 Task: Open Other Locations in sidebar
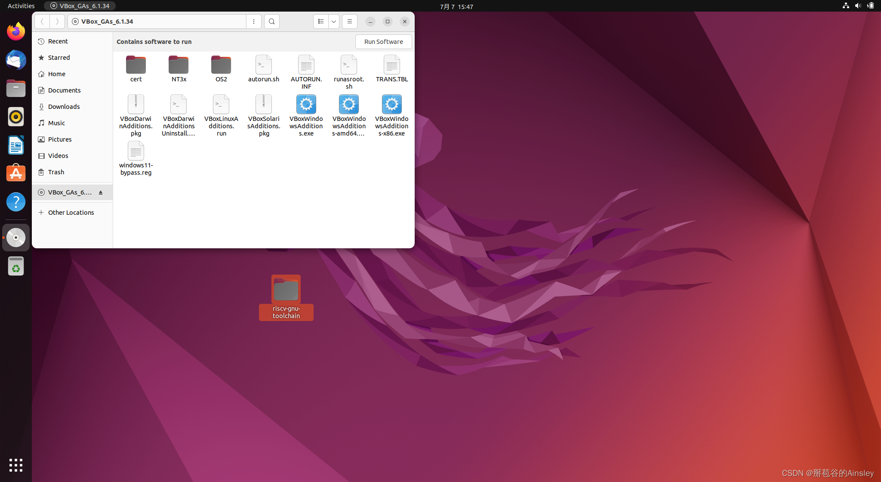click(71, 213)
